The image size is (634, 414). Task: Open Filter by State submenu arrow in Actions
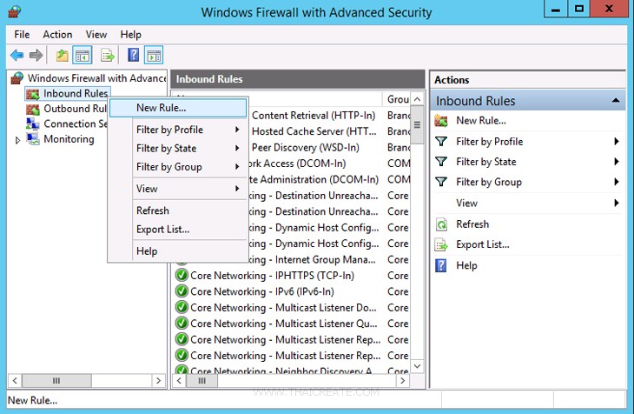[617, 161]
